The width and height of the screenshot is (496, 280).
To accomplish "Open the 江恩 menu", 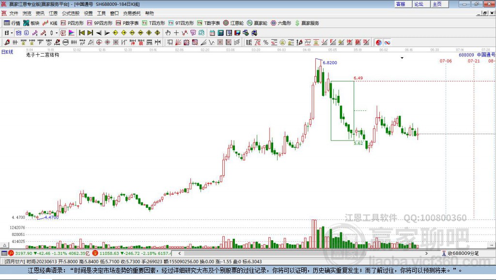I will [x=53, y=13].
